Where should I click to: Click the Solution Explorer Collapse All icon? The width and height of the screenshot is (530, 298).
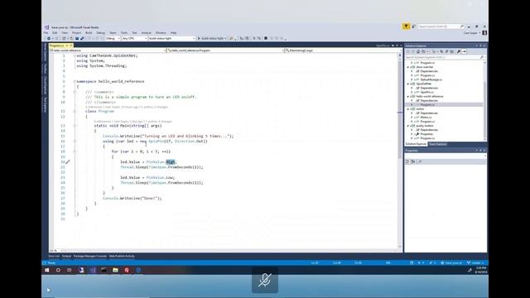tap(446, 51)
